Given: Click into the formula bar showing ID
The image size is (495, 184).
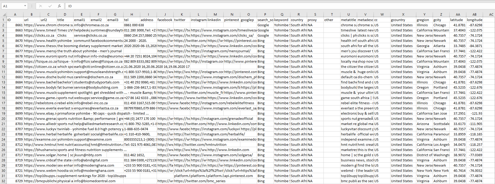Looking at the screenshot, I should pos(280,6).
